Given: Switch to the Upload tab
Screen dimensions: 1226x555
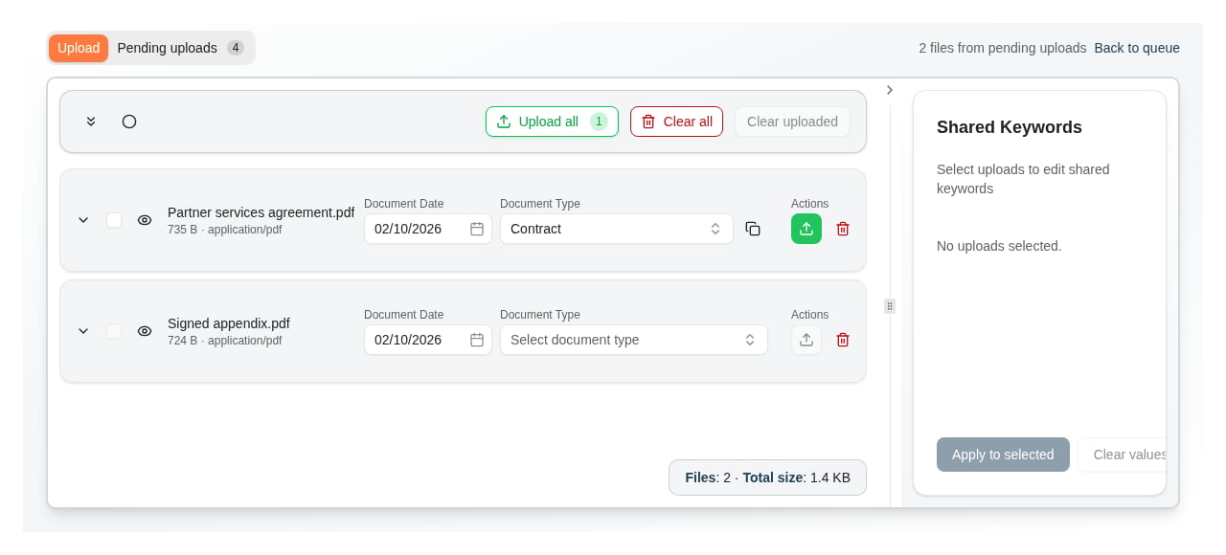Looking at the screenshot, I should click(x=79, y=48).
